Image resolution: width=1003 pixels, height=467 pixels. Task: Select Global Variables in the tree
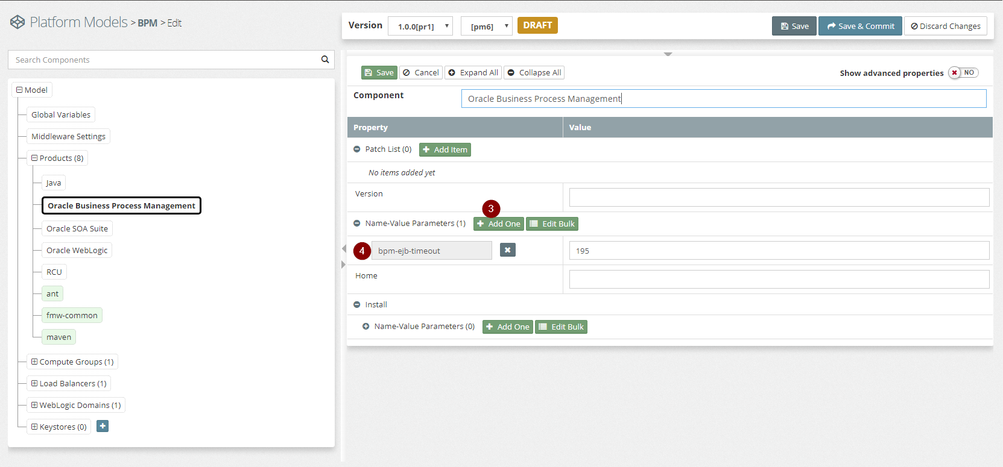61,114
